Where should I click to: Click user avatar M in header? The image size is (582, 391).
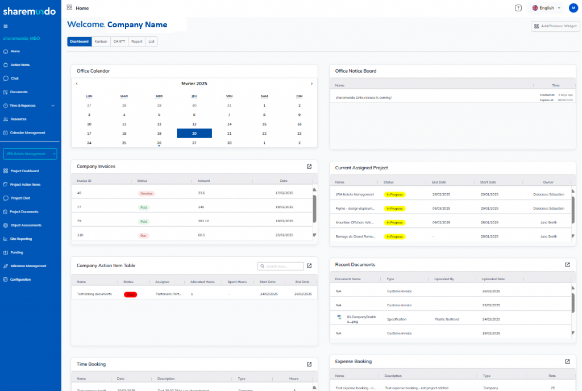[x=573, y=8]
